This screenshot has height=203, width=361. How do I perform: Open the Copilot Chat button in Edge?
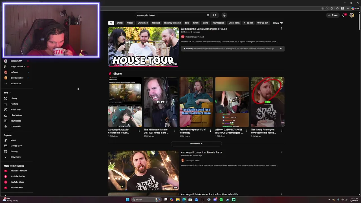click(355, 8)
